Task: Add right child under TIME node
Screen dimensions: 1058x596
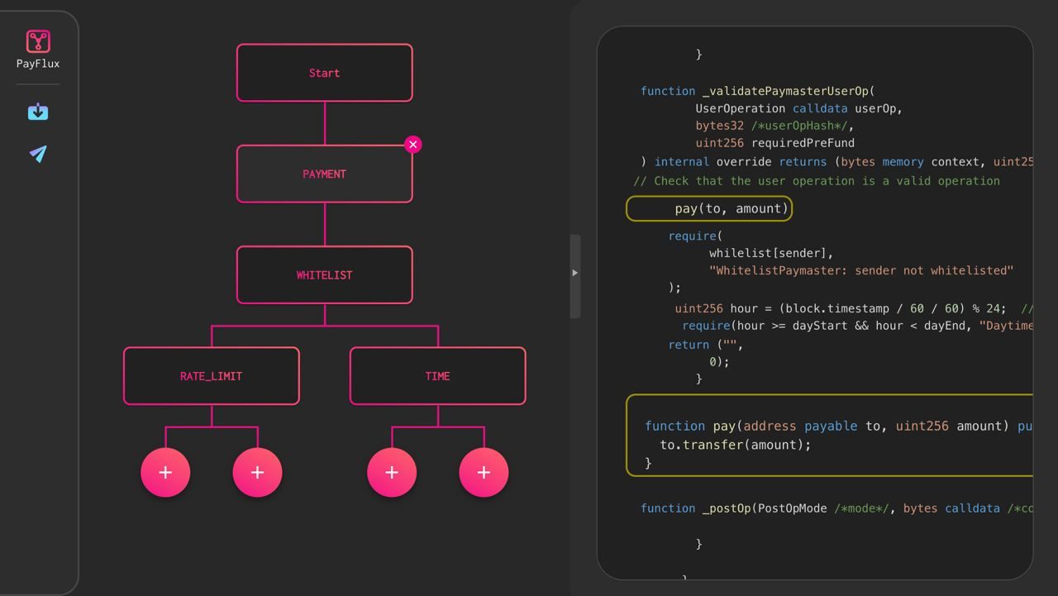Action: pos(484,472)
